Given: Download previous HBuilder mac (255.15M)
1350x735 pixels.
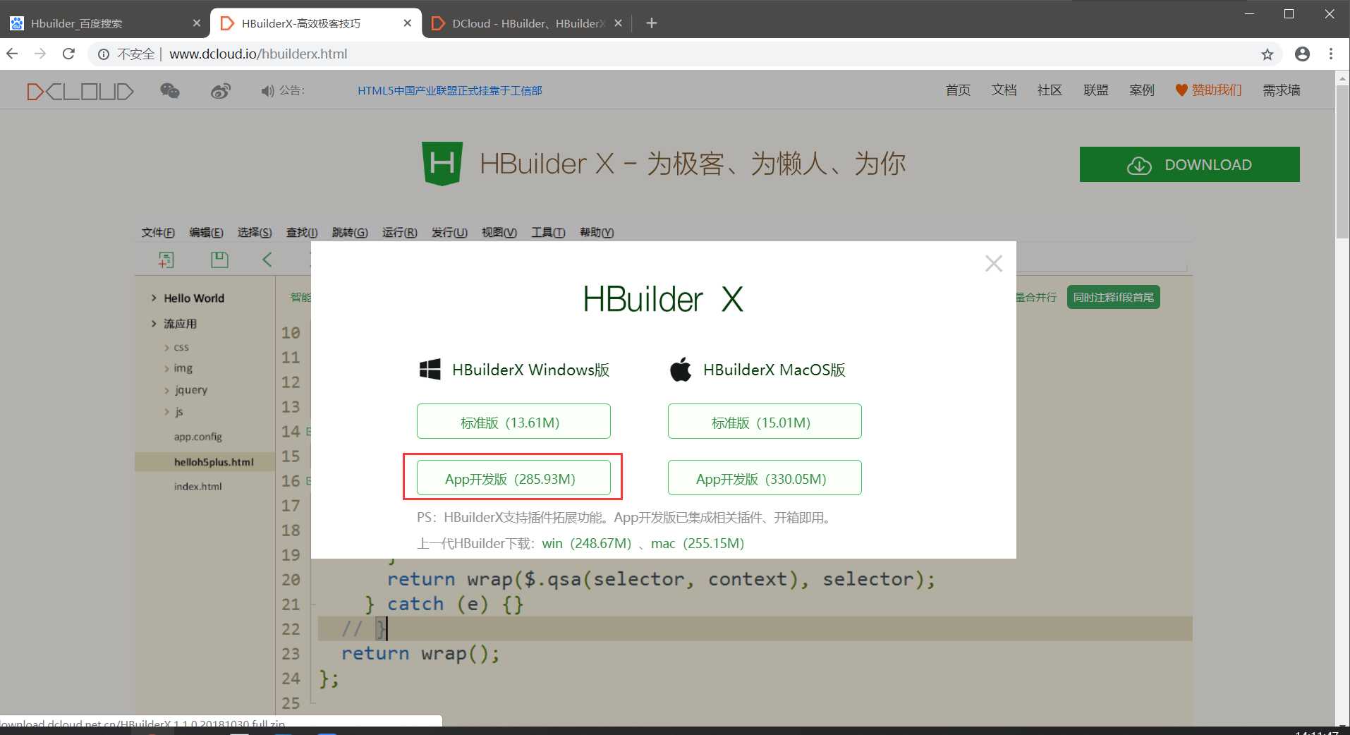Looking at the screenshot, I should 698,543.
